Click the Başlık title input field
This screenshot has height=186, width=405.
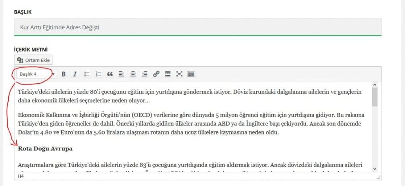[x=198, y=27]
